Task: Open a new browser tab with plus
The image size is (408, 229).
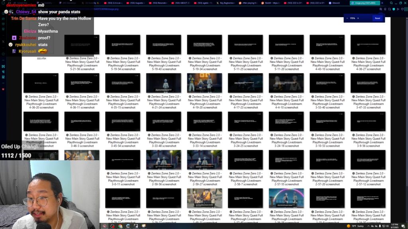Action: (x=382, y=3)
